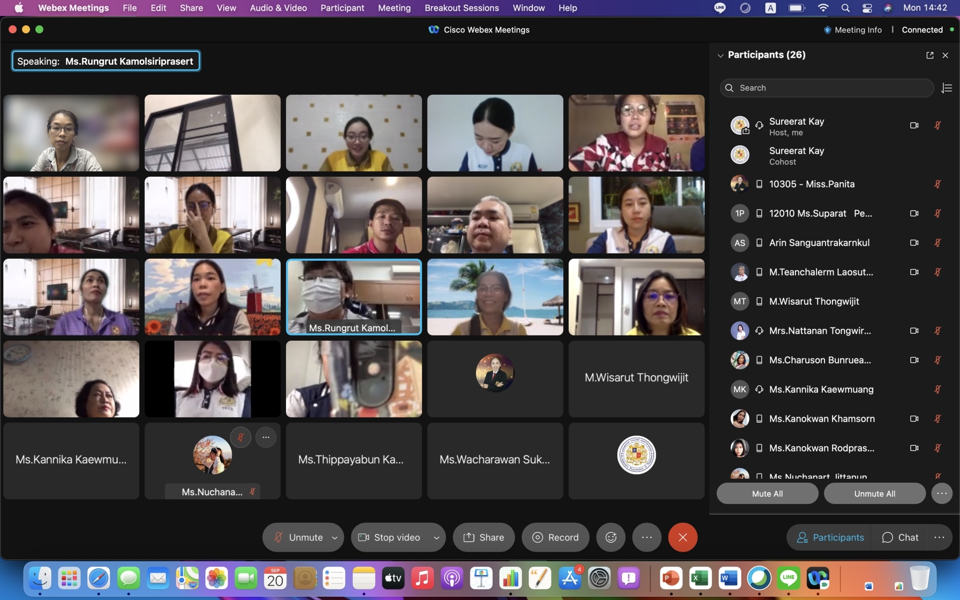
Task: Open Control Center in menu bar
Action: point(867,8)
